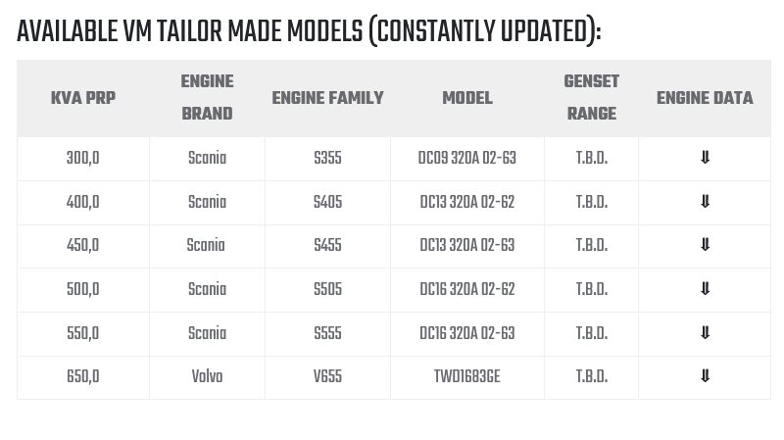Image resolution: width=784 pixels, height=440 pixels.
Task: Click download arrow in the S555 row
Action: [x=705, y=334]
